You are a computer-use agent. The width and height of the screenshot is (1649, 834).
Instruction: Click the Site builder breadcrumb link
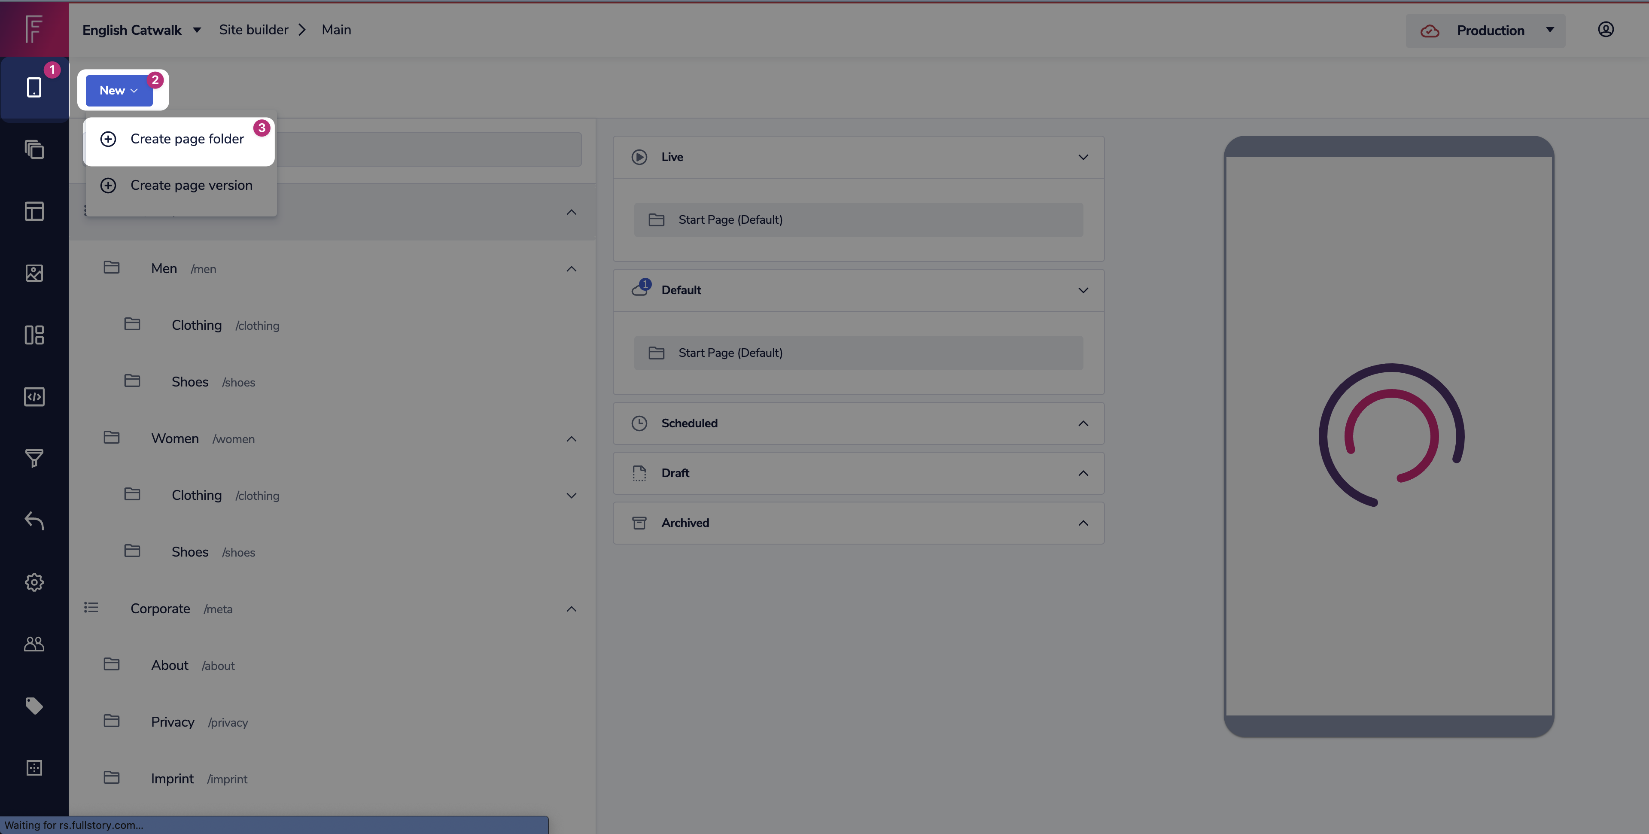[x=253, y=30]
